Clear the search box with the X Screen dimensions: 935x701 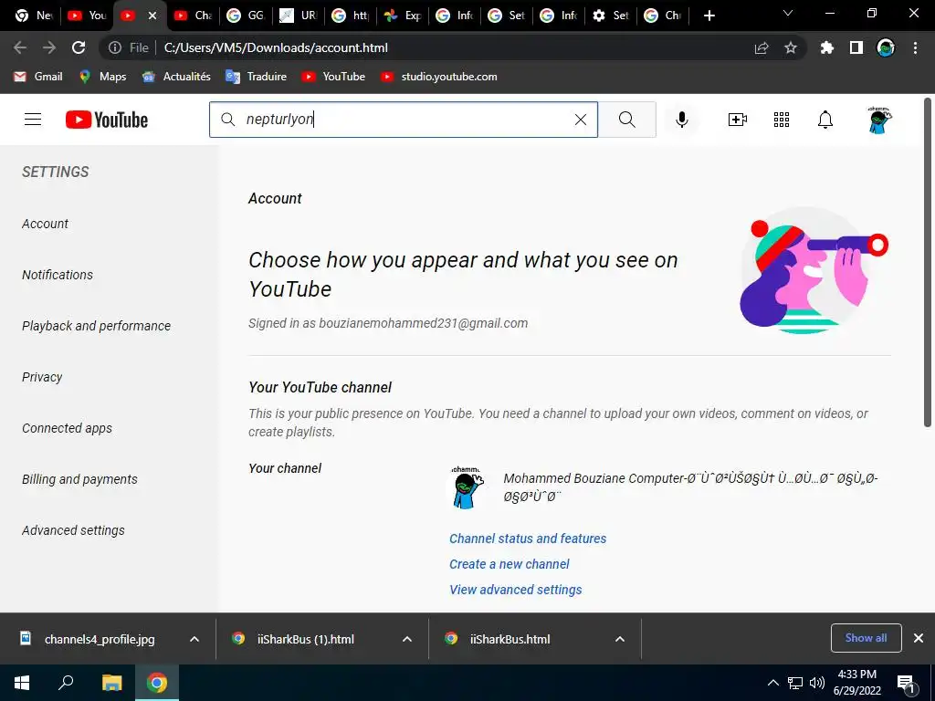(x=580, y=120)
